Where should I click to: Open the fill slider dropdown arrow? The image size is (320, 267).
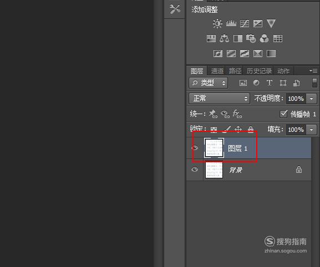pyautogui.click(x=311, y=130)
